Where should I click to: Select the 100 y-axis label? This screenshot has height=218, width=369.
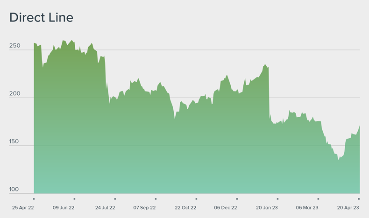[x=14, y=190]
